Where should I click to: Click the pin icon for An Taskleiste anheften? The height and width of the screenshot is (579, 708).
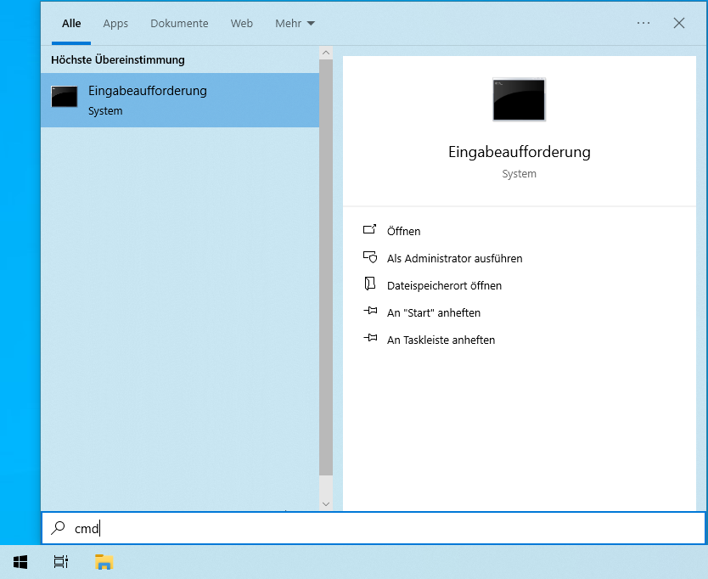coord(369,339)
